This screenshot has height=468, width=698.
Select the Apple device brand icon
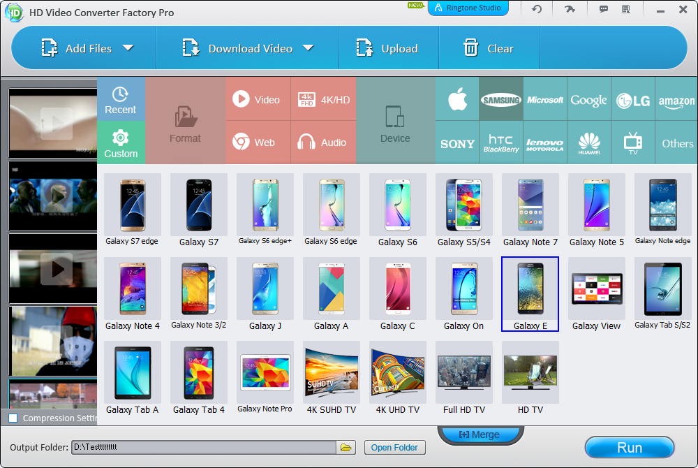[x=457, y=99]
